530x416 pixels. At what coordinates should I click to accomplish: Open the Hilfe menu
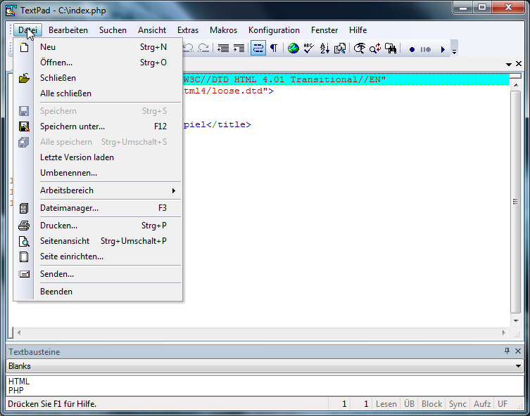pyautogui.click(x=358, y=30)
